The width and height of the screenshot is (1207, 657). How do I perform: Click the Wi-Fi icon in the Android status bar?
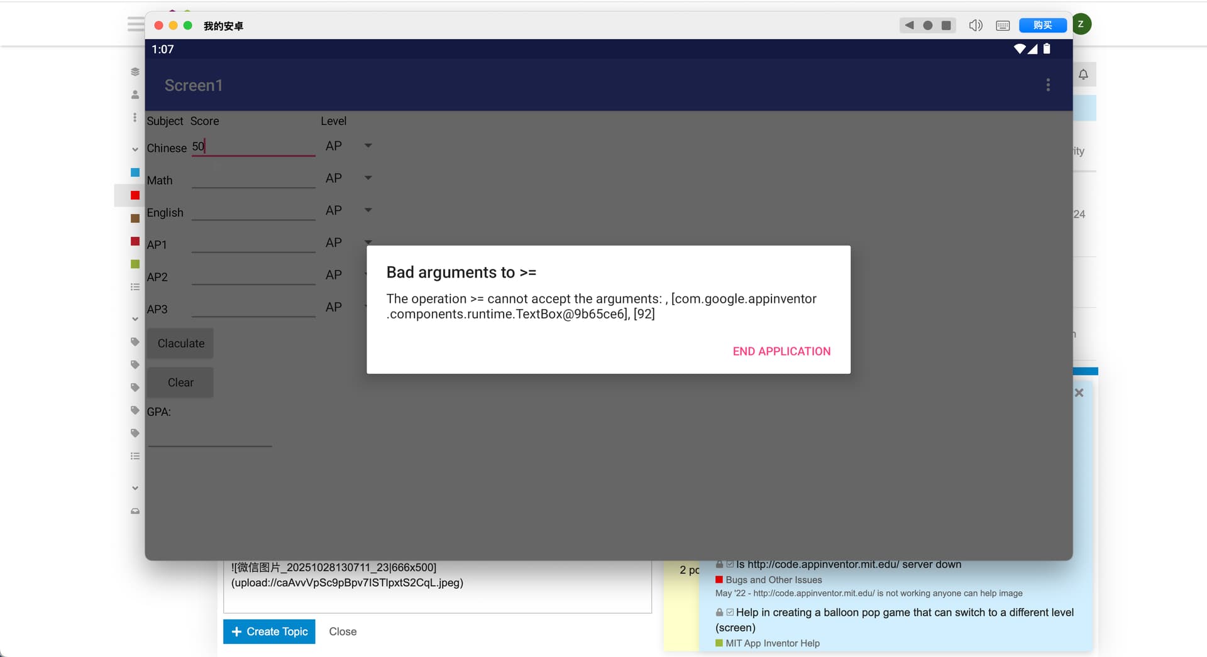click(1020, 49)
